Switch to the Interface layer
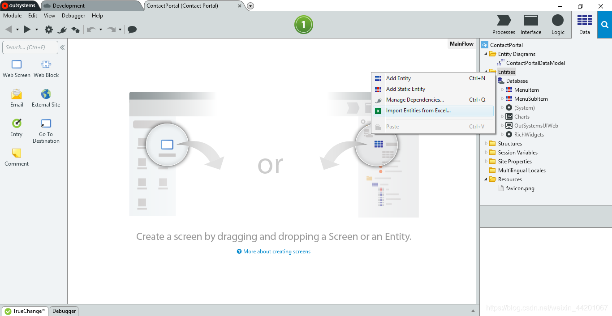Screen dimensions: 612x316 click(x=531, y=25)
